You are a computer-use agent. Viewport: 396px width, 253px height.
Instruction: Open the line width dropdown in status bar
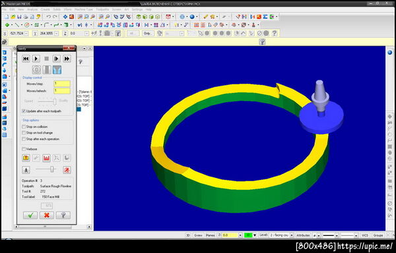[356, 235]
